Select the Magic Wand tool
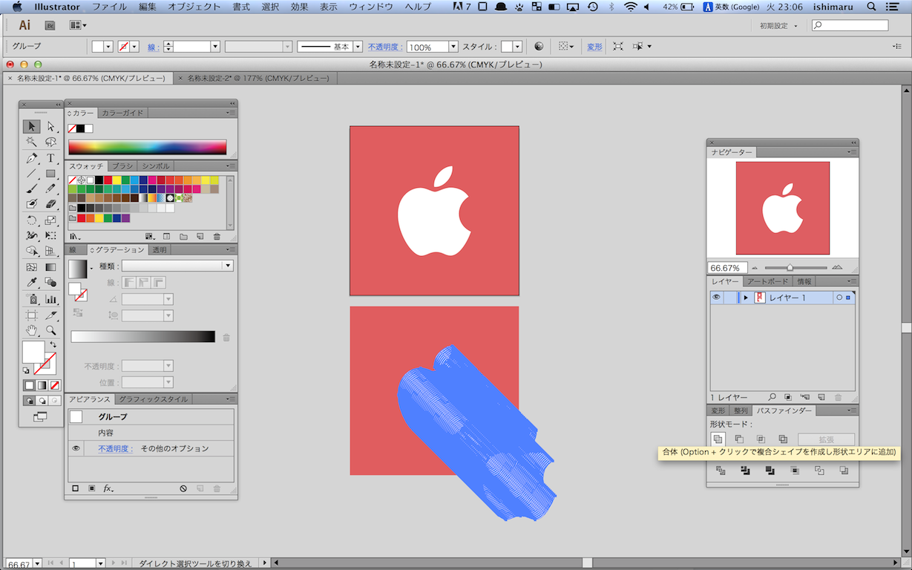 pyautogui.click(x=32, y=142)
